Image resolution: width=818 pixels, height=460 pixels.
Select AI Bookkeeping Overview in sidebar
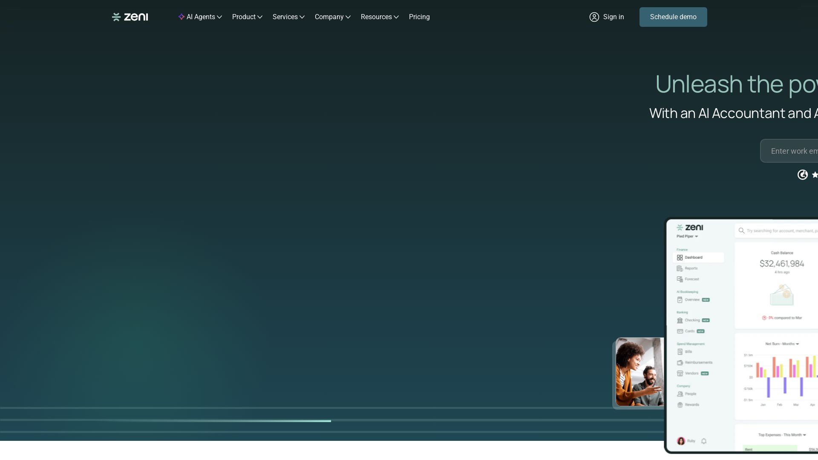[693, 300]
